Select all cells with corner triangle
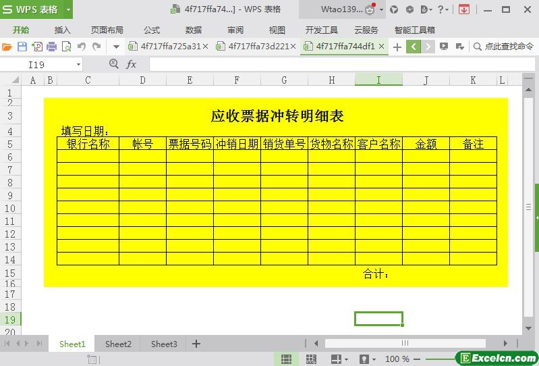This screenshot has width=539, height=366. (15, 80)
